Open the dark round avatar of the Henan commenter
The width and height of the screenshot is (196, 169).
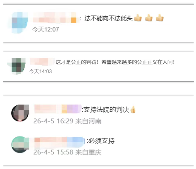[20, 113]
